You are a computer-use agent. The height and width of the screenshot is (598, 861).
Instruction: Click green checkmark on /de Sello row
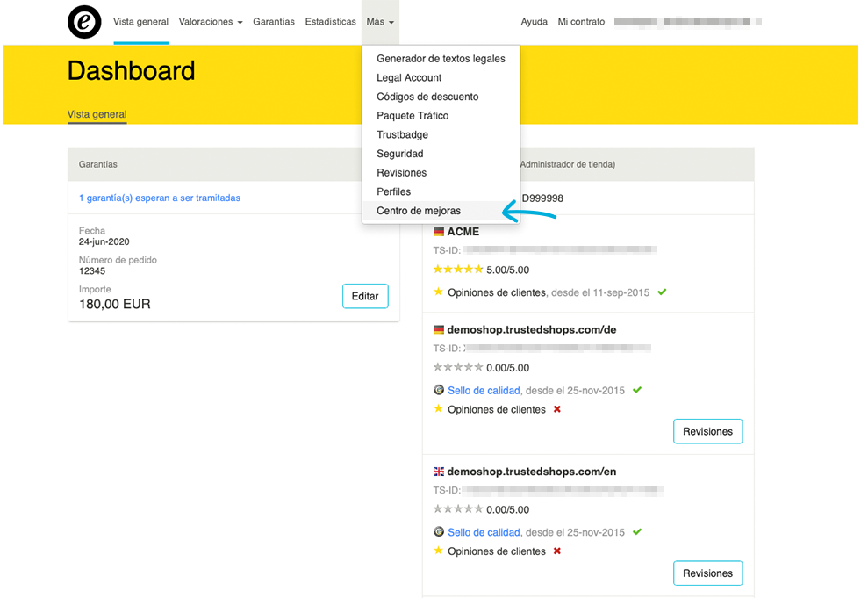coord(637,390)
